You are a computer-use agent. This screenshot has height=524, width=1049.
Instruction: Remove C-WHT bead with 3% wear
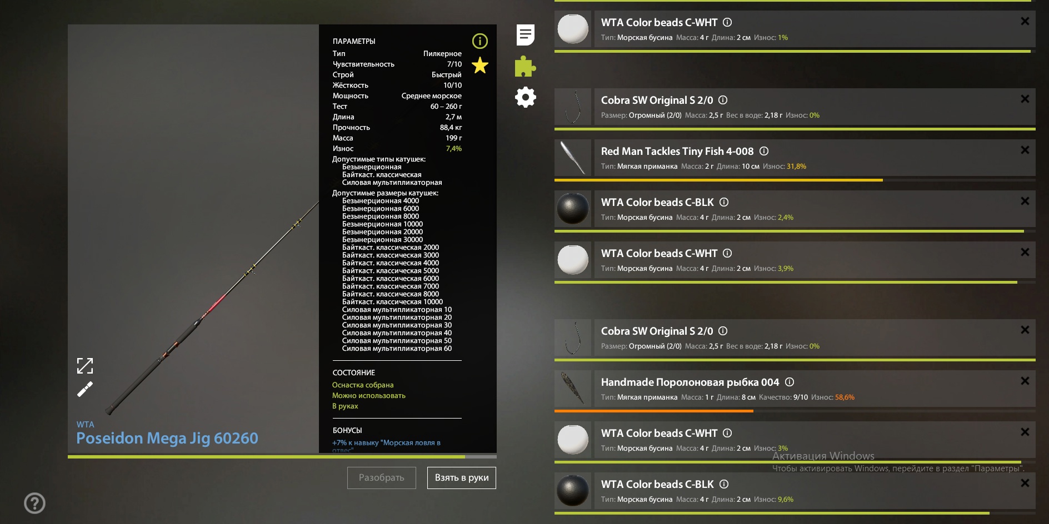point(1025,432)
